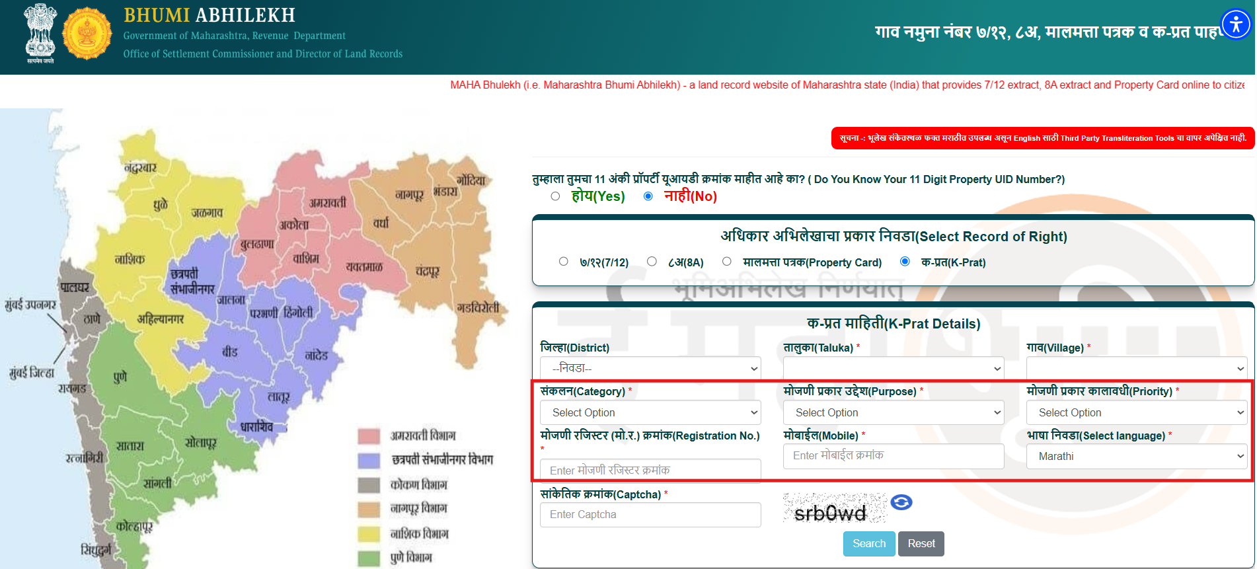Click यवतमाळ district on the map

pos(364,266)
